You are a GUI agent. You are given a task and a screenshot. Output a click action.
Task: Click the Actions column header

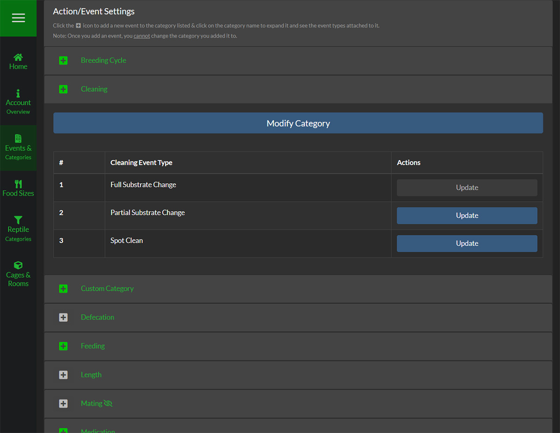(x=409, y=163)
